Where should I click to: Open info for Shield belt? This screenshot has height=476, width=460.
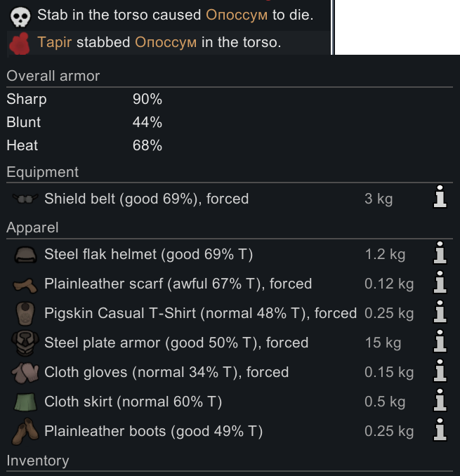tap(440, 199)
